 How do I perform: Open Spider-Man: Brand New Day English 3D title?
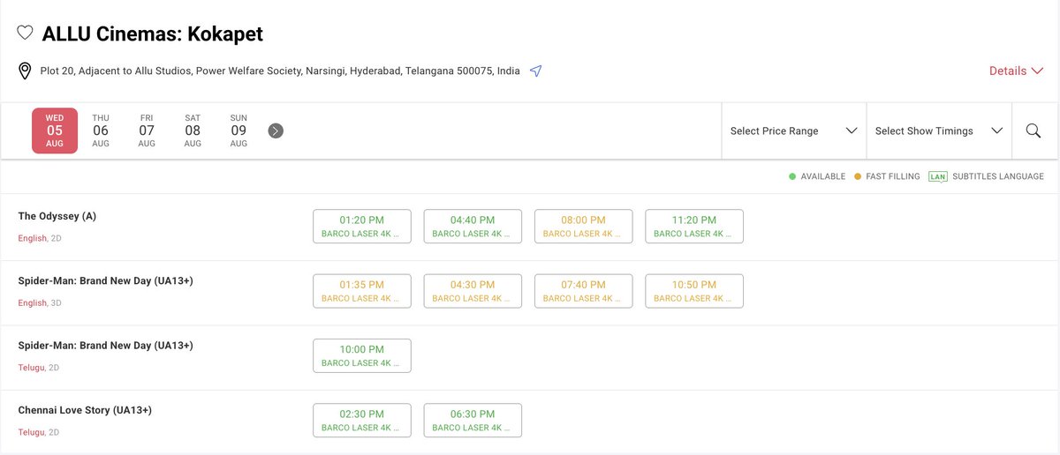[105, 280]
